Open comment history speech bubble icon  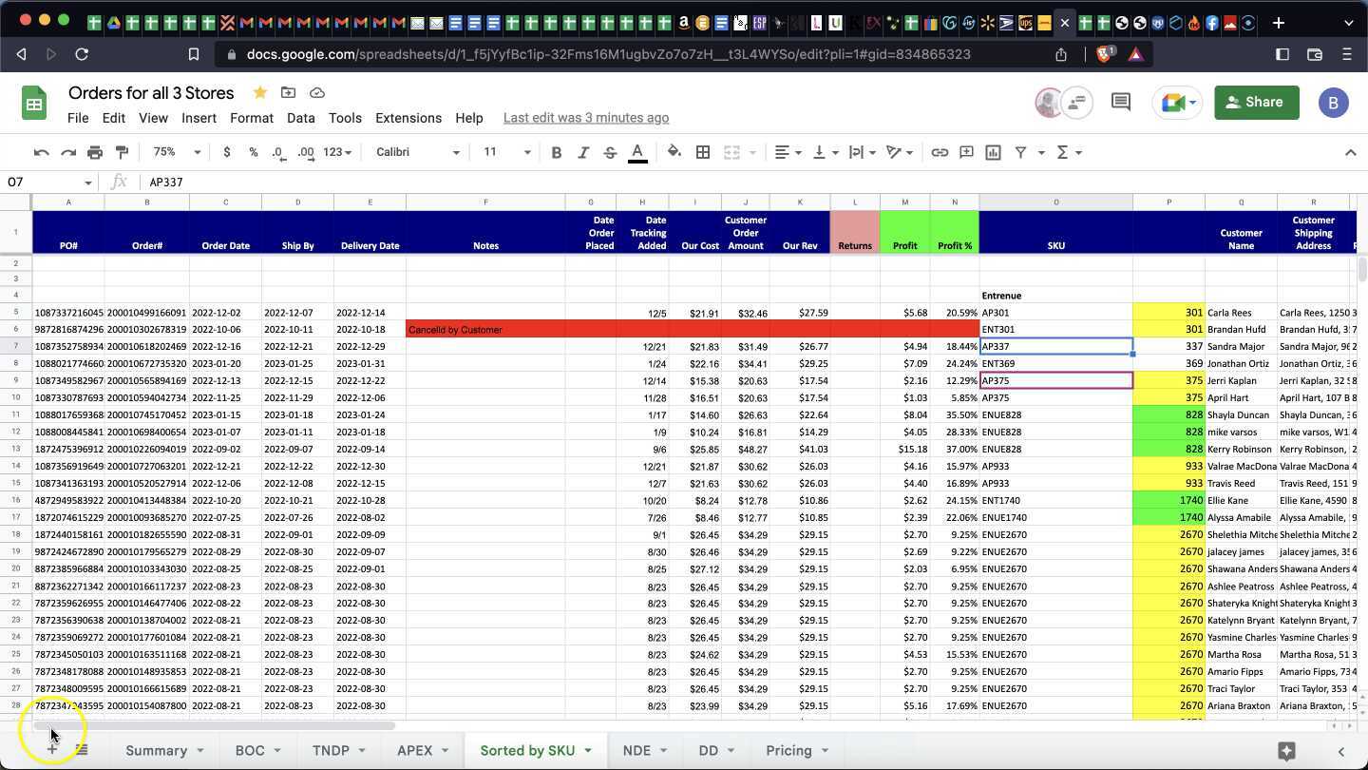1121,102
